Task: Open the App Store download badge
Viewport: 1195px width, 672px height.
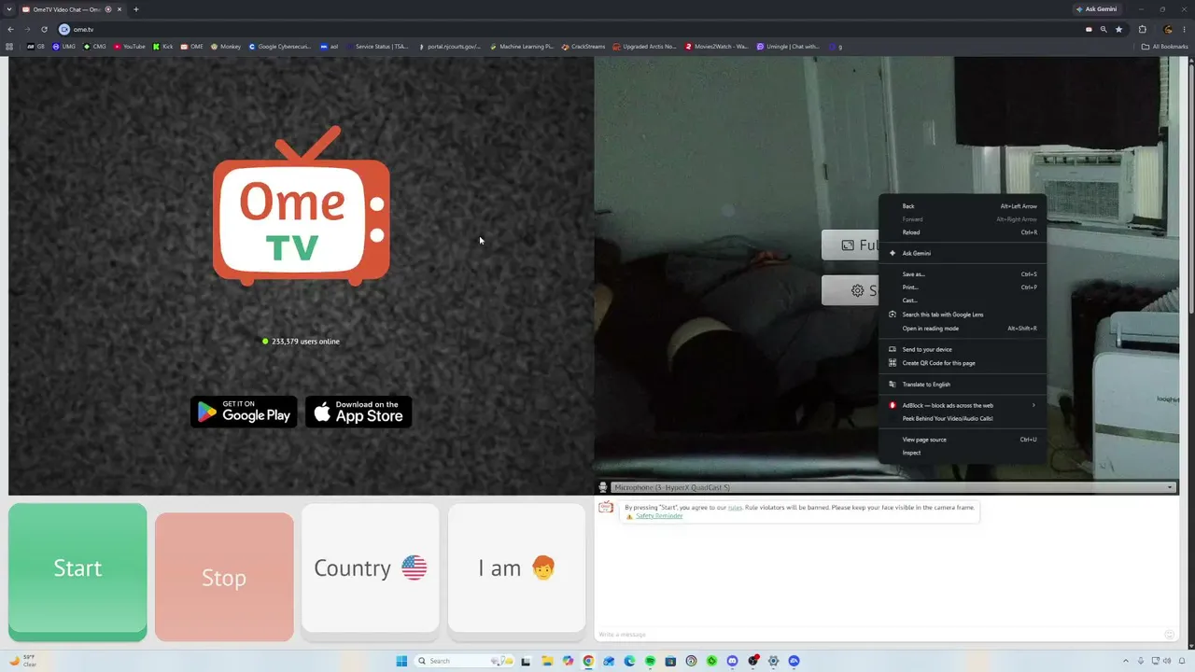Action: [x=358, y=412]
